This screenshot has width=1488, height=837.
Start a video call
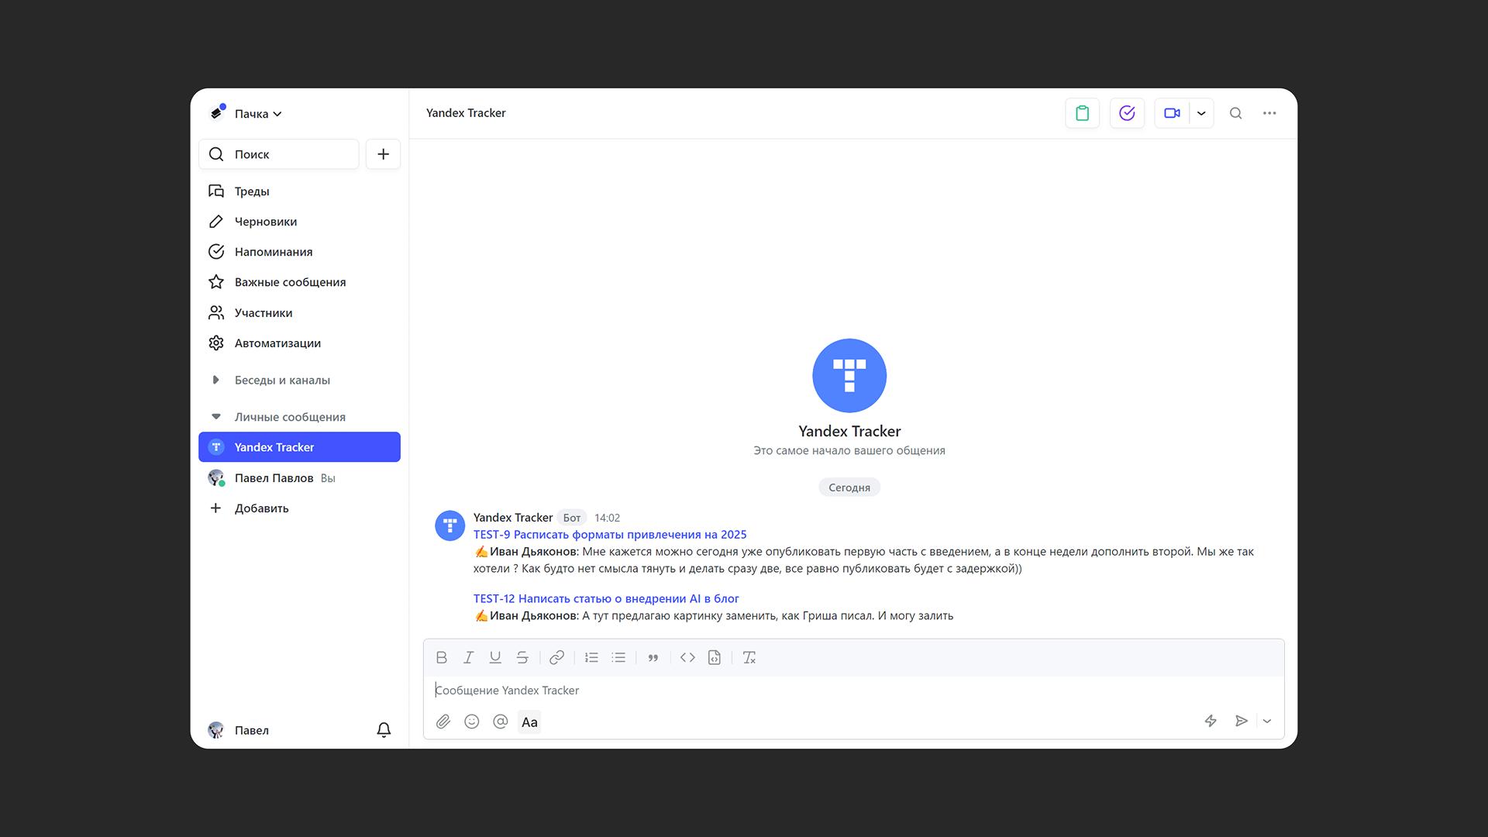[x=1172, y=113]
